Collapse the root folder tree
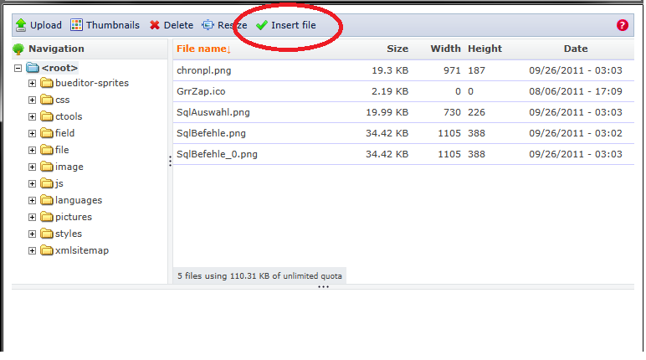646x360 pixels. click(x=18, y=67)
